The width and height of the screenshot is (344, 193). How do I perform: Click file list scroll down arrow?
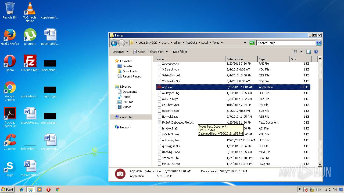point(320,164)
